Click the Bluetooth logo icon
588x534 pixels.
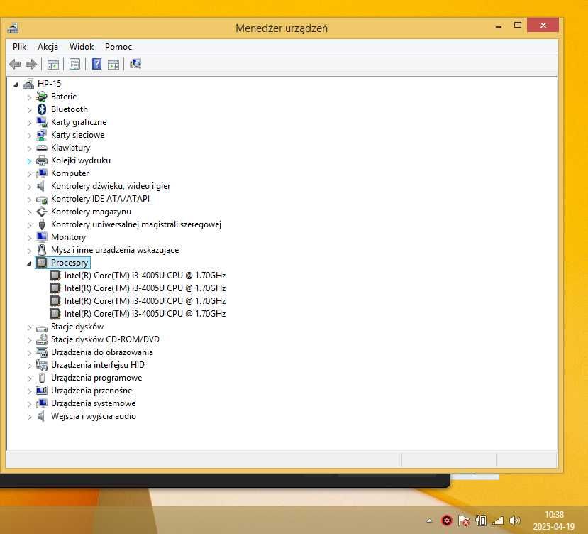tap(42, 109)
